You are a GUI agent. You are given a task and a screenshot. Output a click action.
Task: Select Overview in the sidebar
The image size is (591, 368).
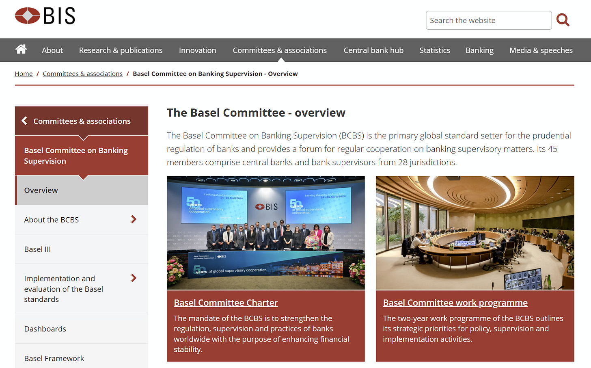(82, 190)
